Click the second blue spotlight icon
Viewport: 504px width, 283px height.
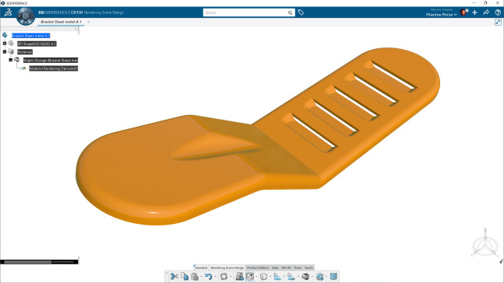tap(291, 276)
